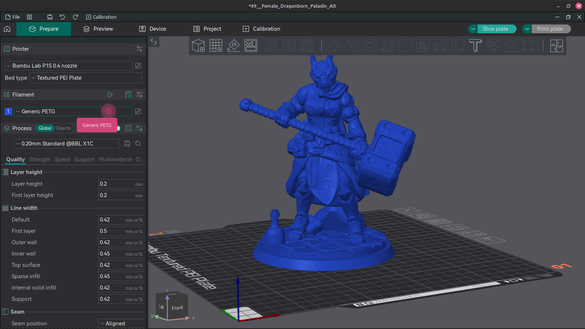Screen dimensions: 585x329
Task: Enable the Advanced settings toggle
Action: (x=118, y=128)
